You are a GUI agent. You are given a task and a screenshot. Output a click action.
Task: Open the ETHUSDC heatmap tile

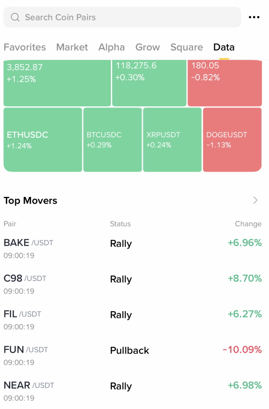43,140
